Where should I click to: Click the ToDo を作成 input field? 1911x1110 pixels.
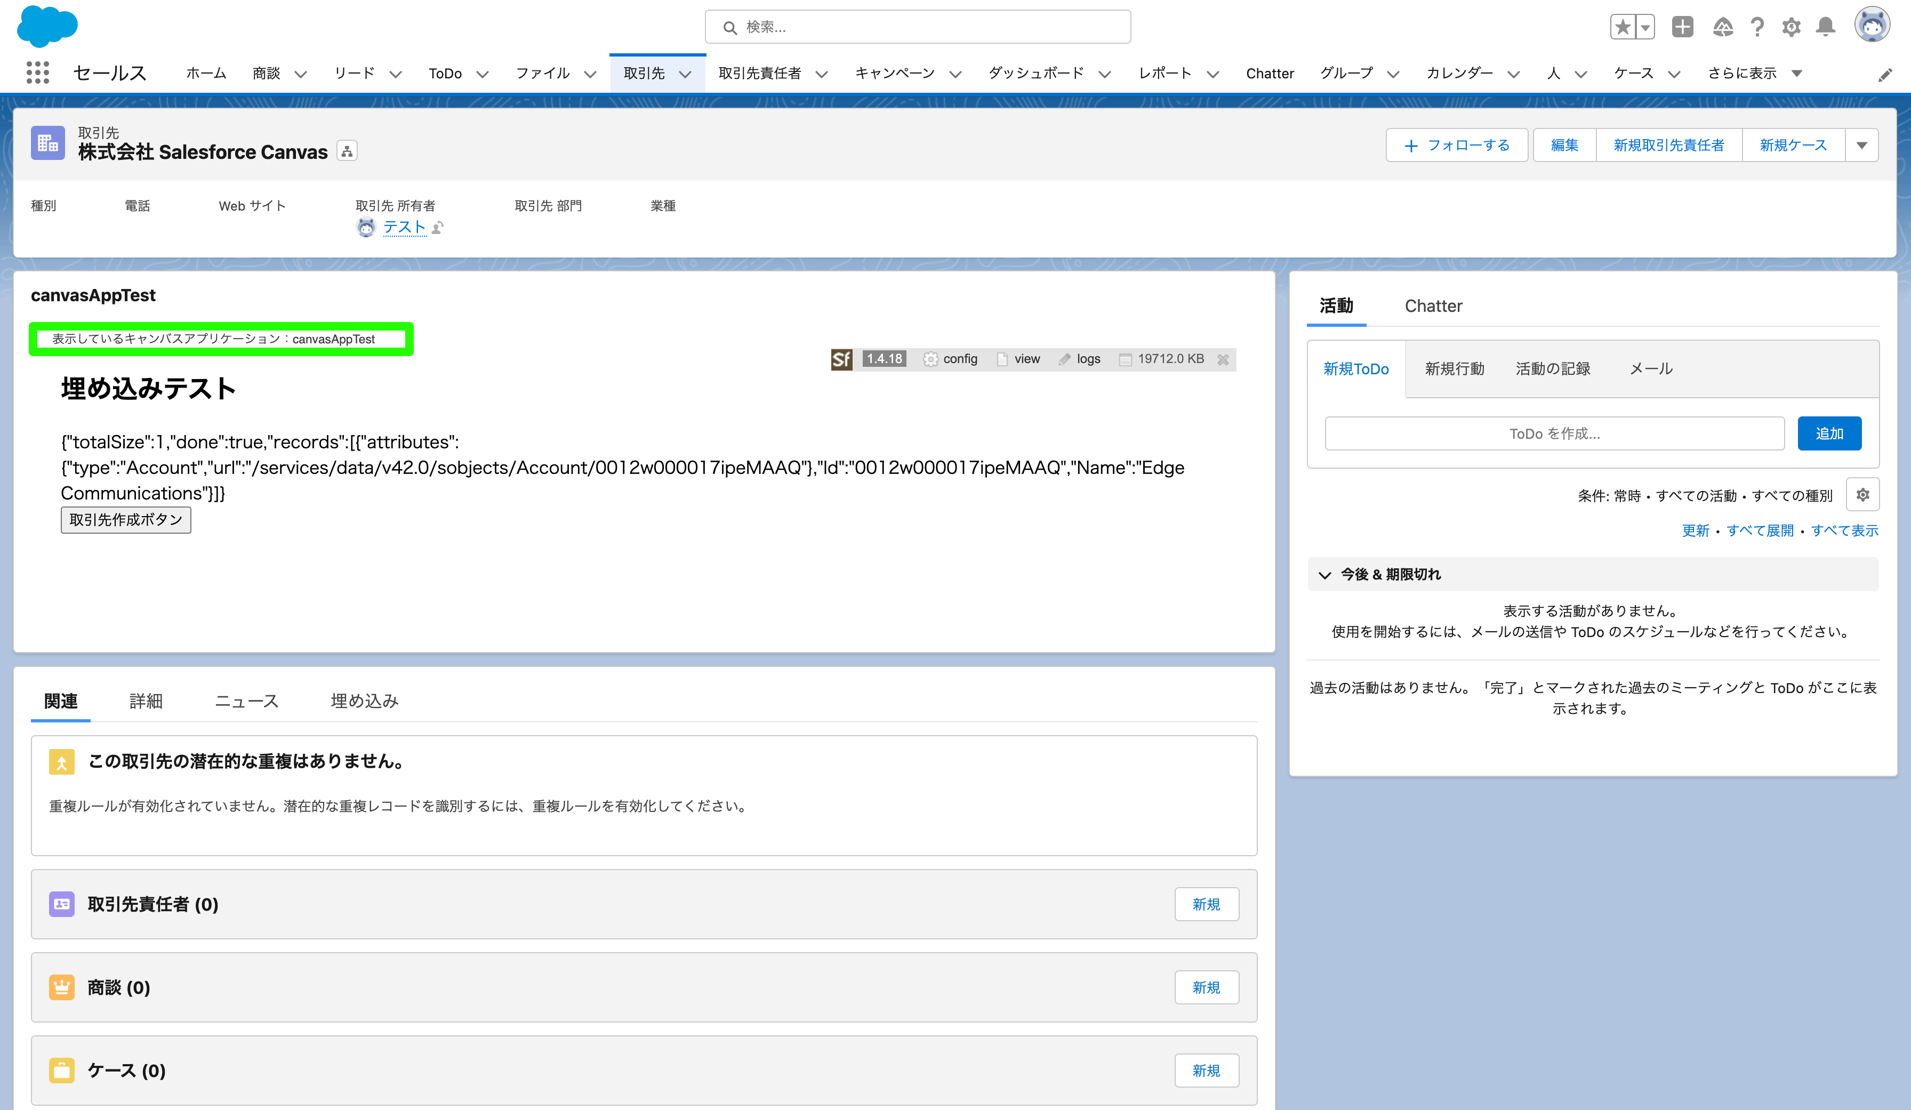[1554, 433]
